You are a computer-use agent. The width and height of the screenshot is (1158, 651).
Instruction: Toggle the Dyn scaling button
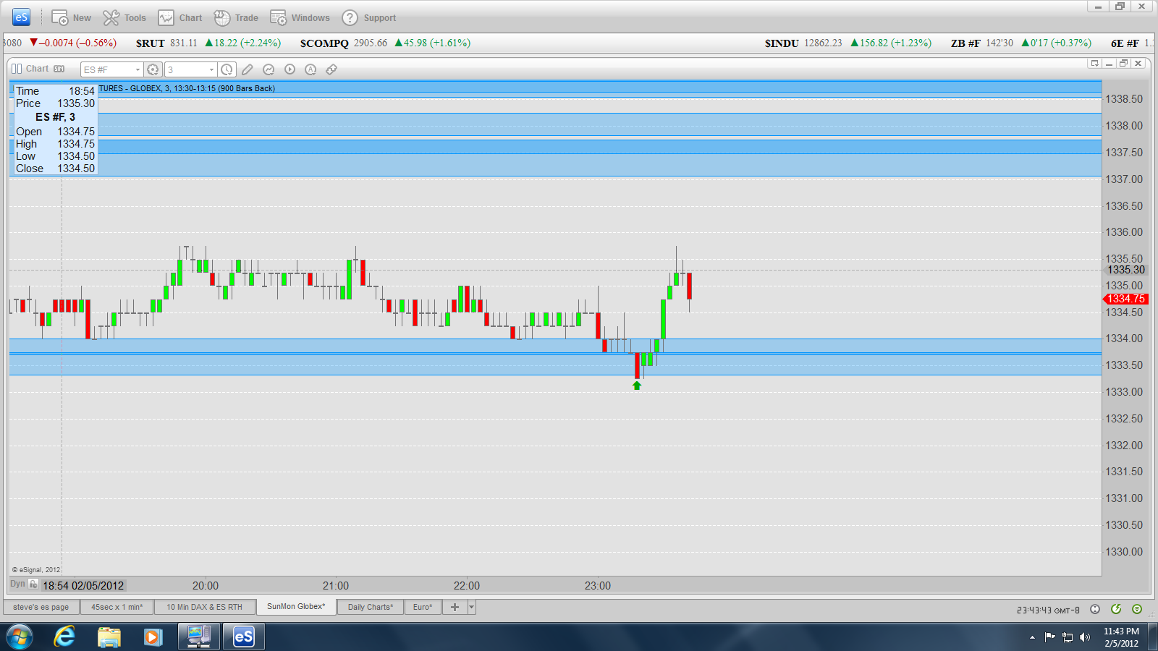pyautogui.click(x=17, y=584)
